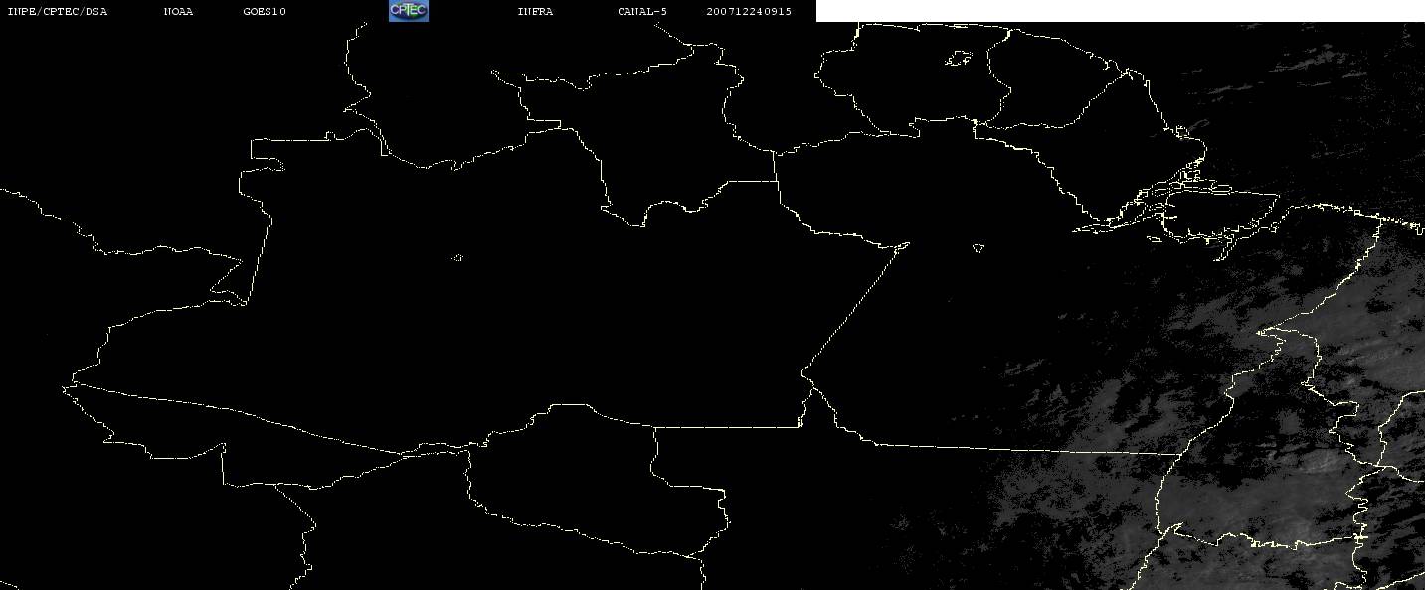Click the NOAA label
The width and height of the screenshot is (1425, 590).
(178, 12)
